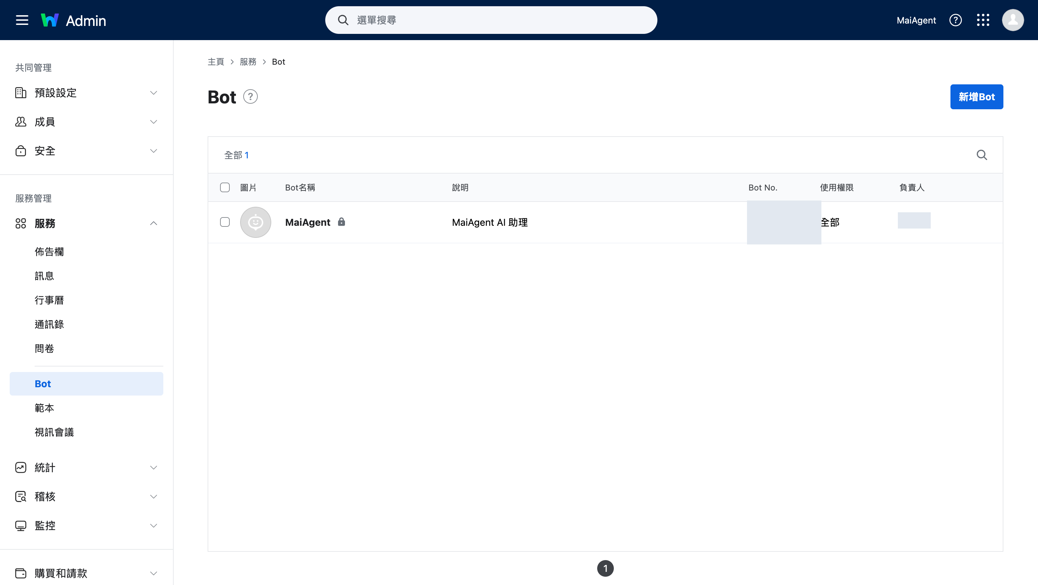The height and width of the screenshot is (585, 1038).
Task: Open 訊息 in the sidebar
Action: click(44, 276)
